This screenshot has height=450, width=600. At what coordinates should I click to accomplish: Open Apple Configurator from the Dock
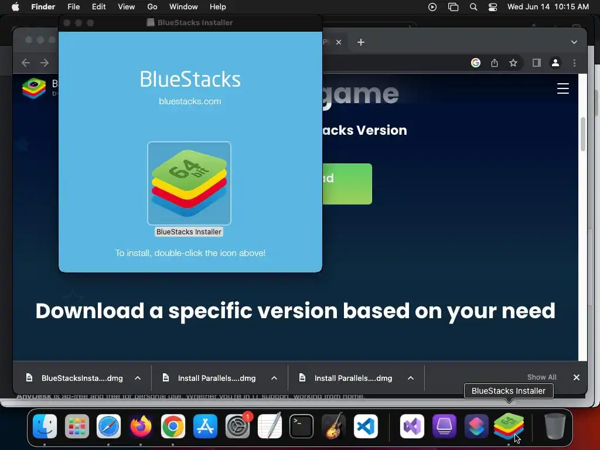coord(444,426)
